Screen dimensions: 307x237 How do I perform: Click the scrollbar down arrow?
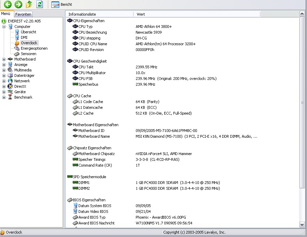pyautogui.click(x=302, y=225)
